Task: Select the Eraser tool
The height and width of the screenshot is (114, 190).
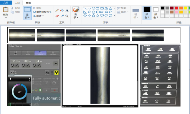Action: coord(57,16)
